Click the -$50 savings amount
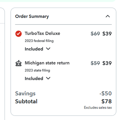The width and height of the screenshot is (122, 120). tap(106, 93)
